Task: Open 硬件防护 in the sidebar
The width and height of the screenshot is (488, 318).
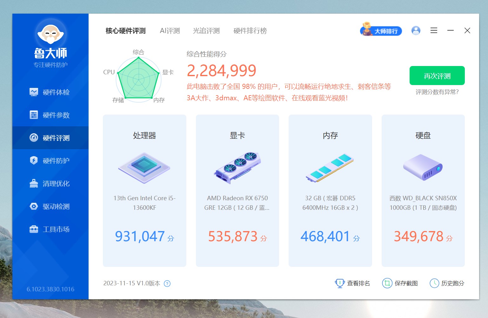Action: point(50,161)
